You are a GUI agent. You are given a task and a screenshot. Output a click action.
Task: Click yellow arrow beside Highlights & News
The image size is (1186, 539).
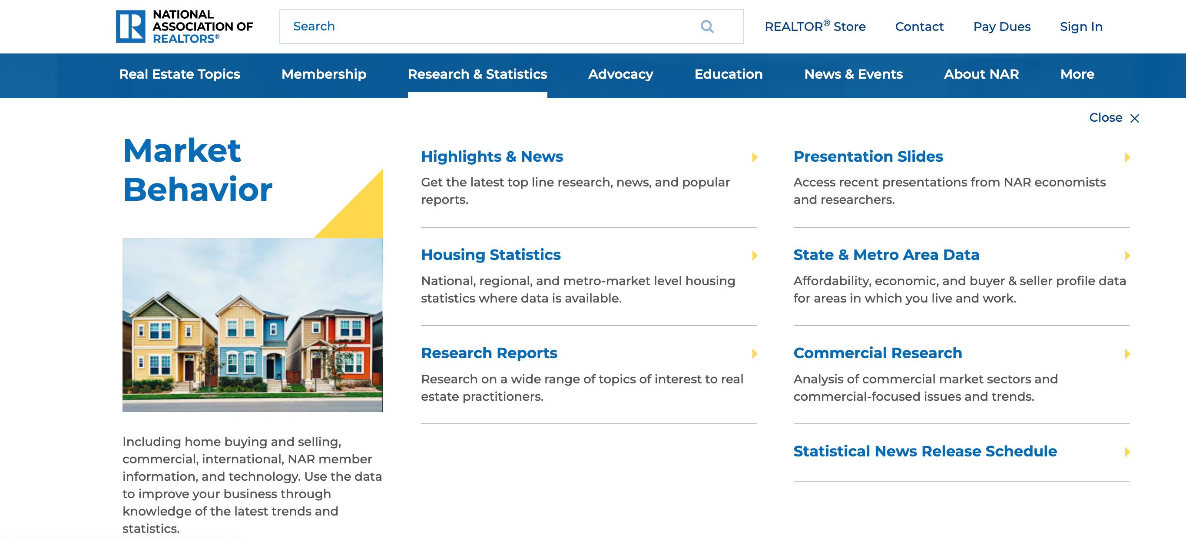click(x=755, y=157)
